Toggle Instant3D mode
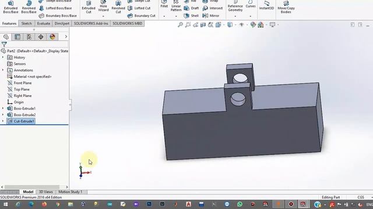373x209 pixels. 266,6
